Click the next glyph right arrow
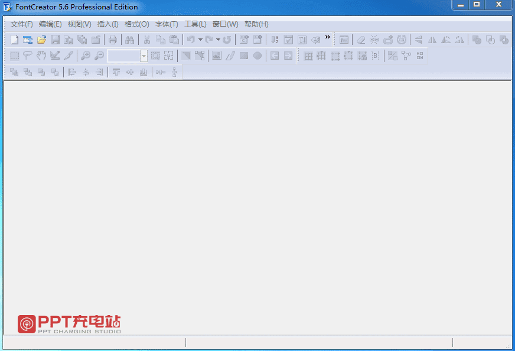 (288, 56)
